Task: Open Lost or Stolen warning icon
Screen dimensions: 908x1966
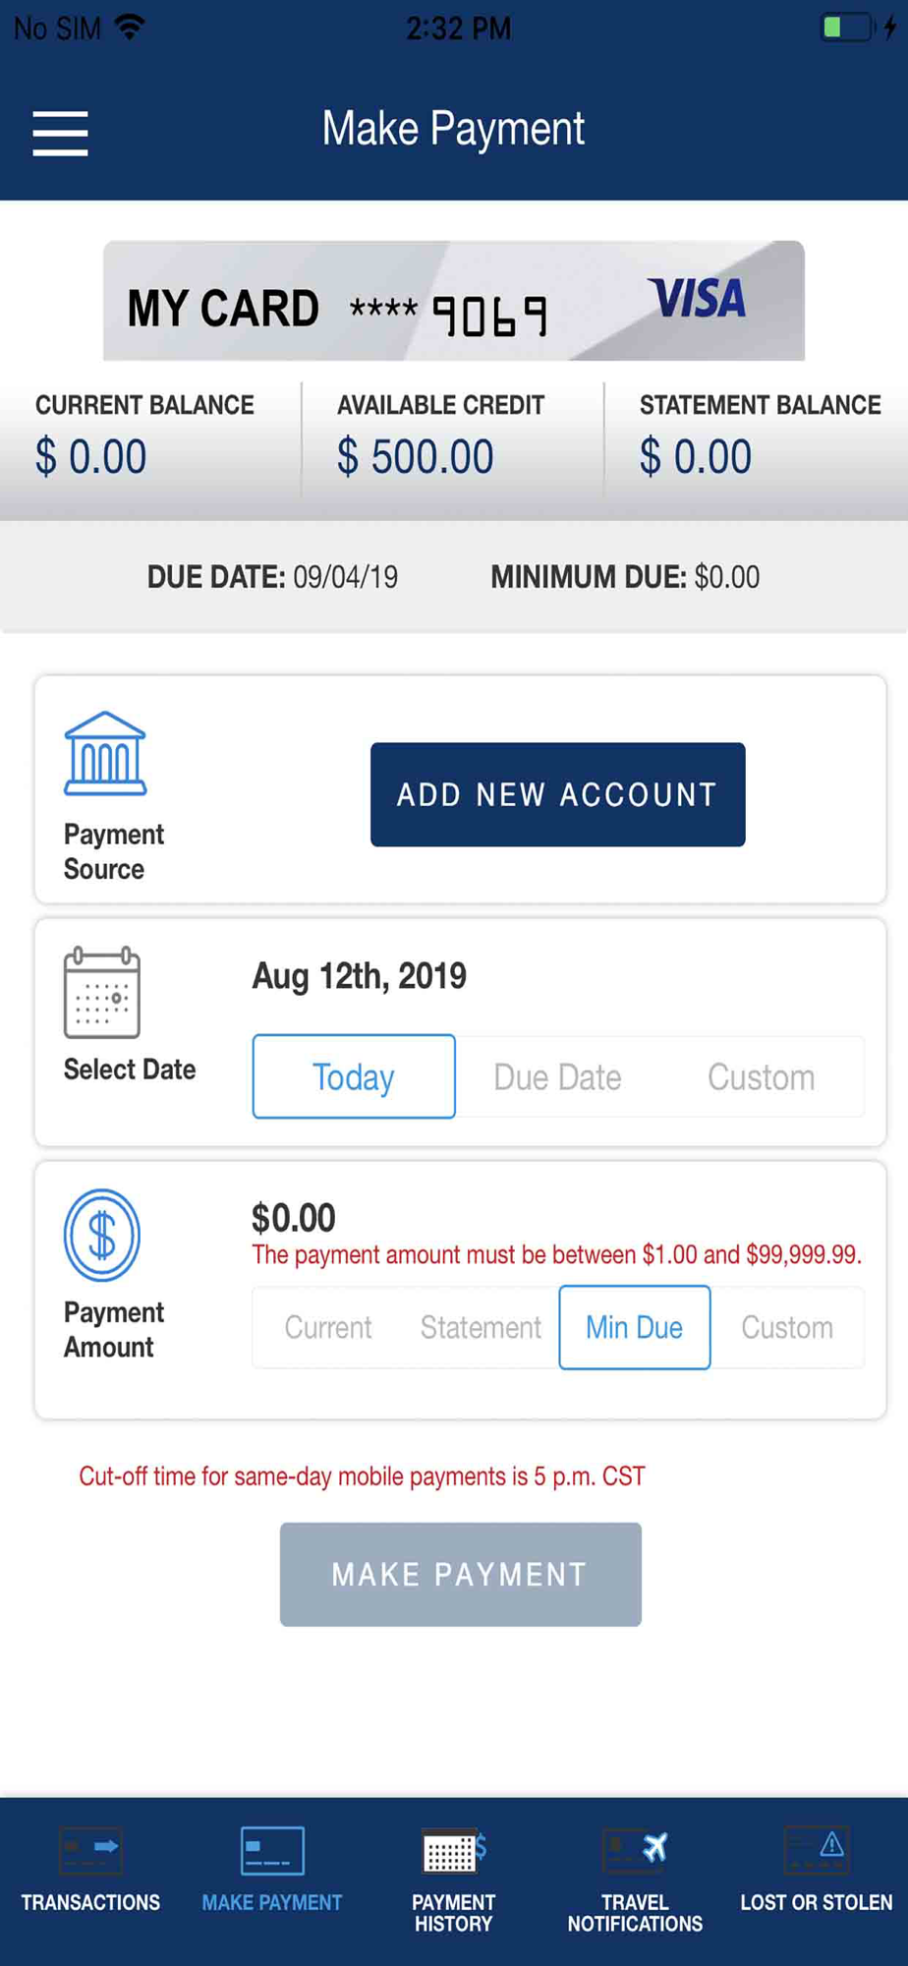Action: pyautogui.click(x=817, y=1851)
